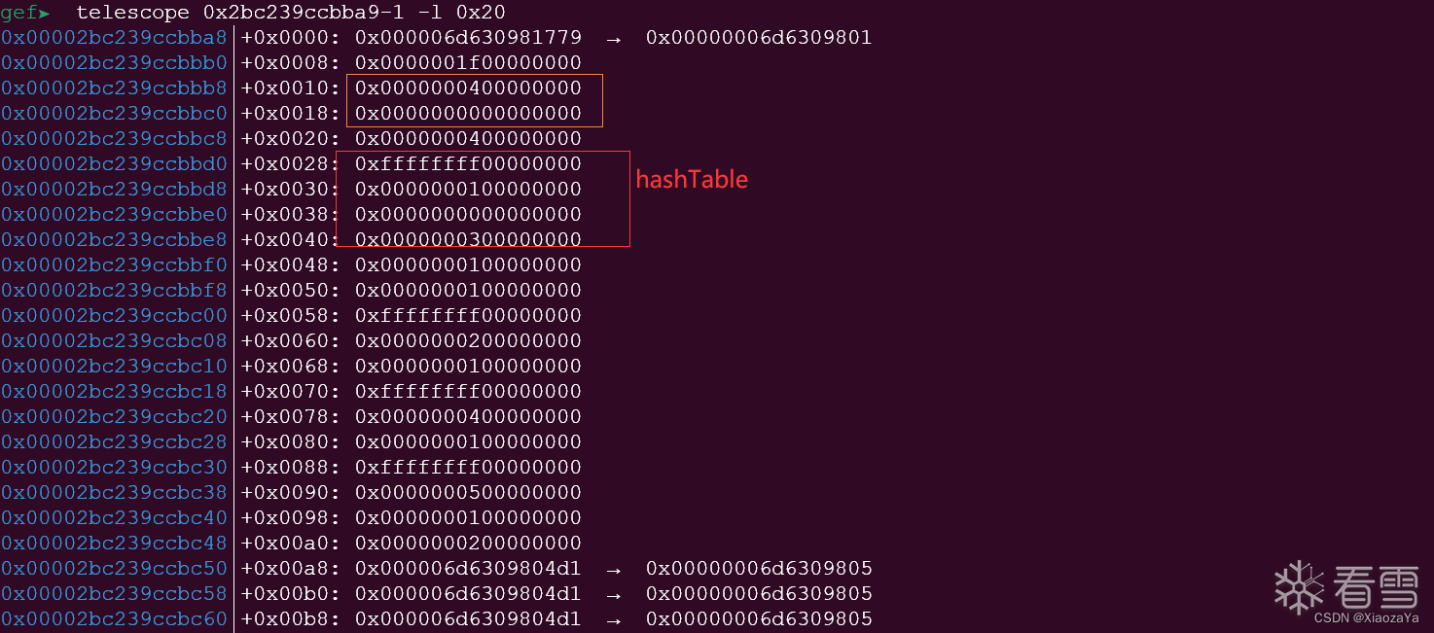Select dereferenced value 0x00000006d6309801
This screenshot has height=633, width=1434.
759,39
